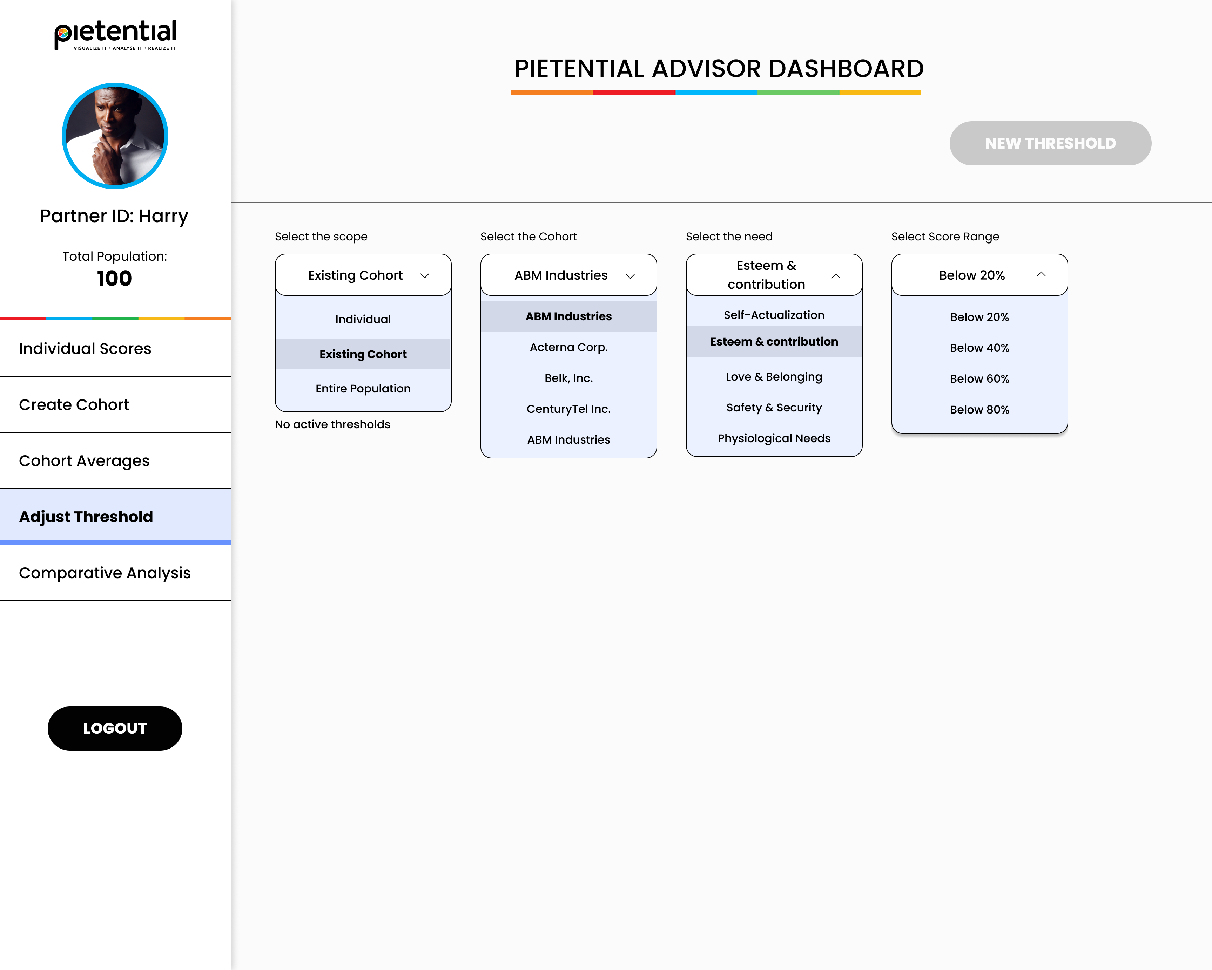Pick CenturyTel Inc. cohort

click(x=568, y=409)
